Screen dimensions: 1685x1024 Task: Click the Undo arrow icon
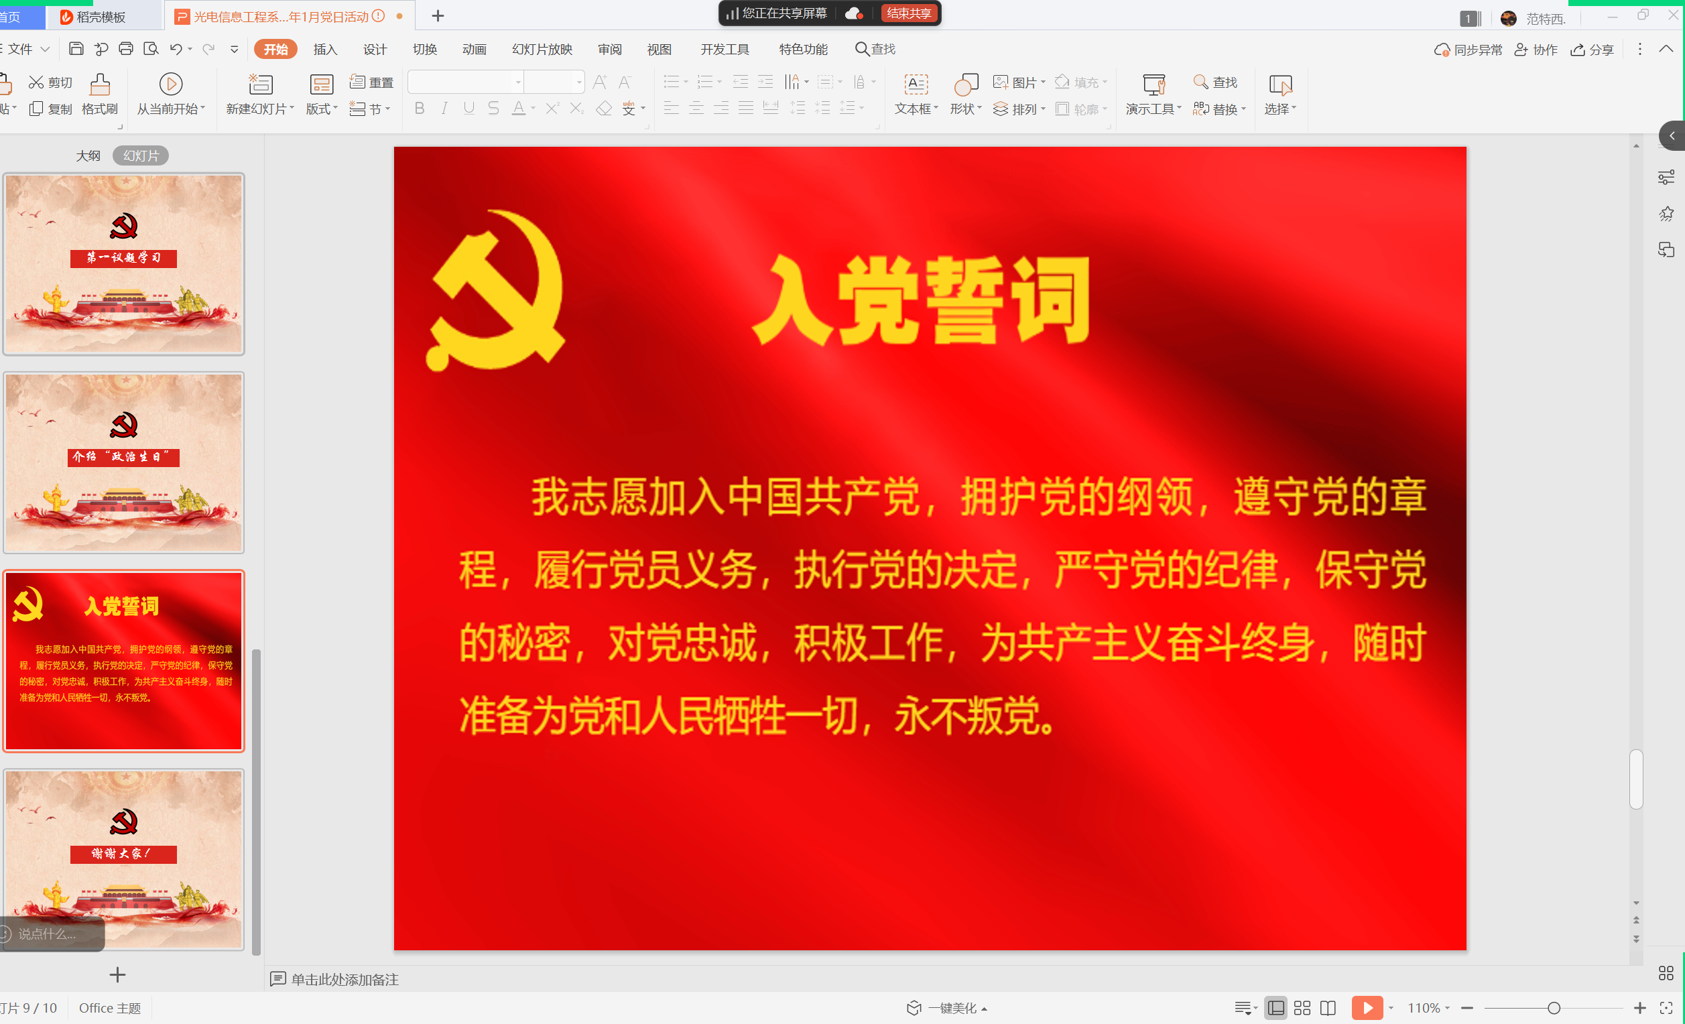176,48
